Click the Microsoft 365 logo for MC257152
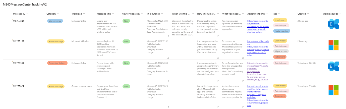Viewport: 346px width, 109px height. (333, 45)
